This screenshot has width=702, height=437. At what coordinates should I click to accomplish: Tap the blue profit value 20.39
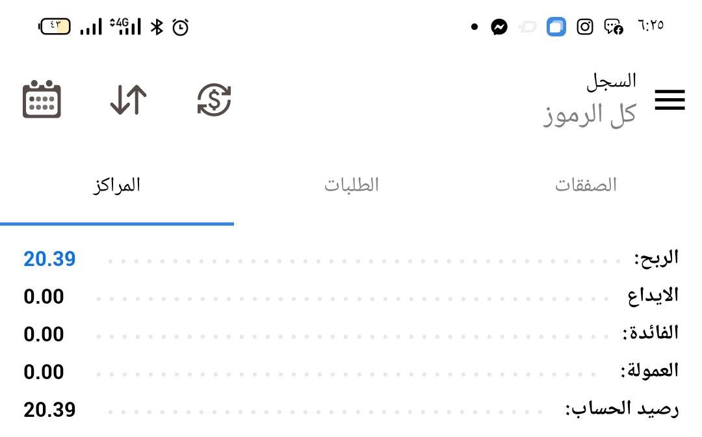(49, 259)
